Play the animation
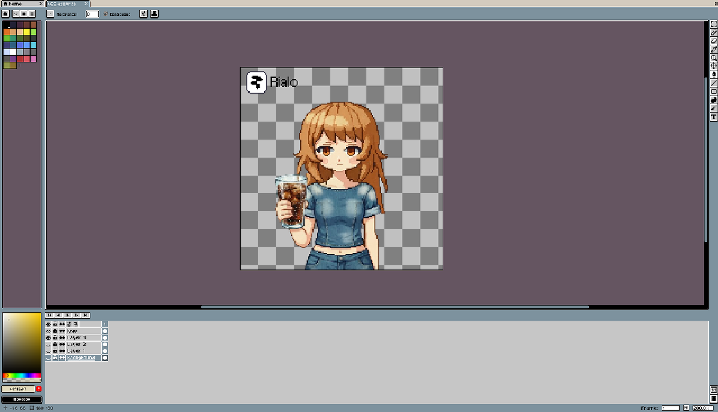 pyautogui.click(x=68, y=315)
